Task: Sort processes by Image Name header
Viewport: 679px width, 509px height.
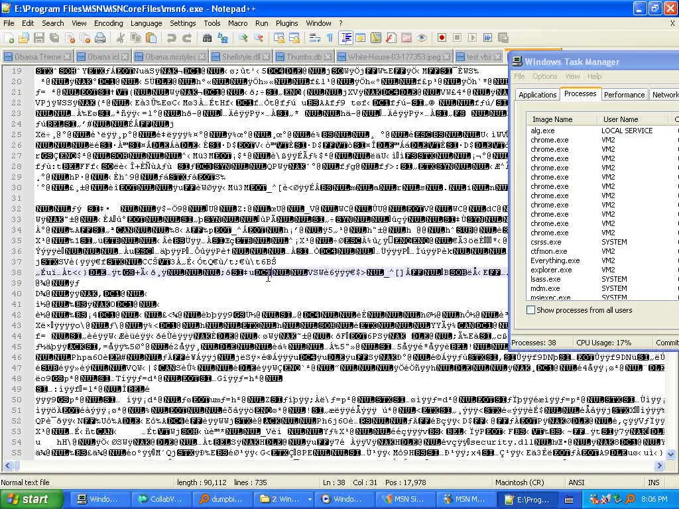Action: (562, 119)
